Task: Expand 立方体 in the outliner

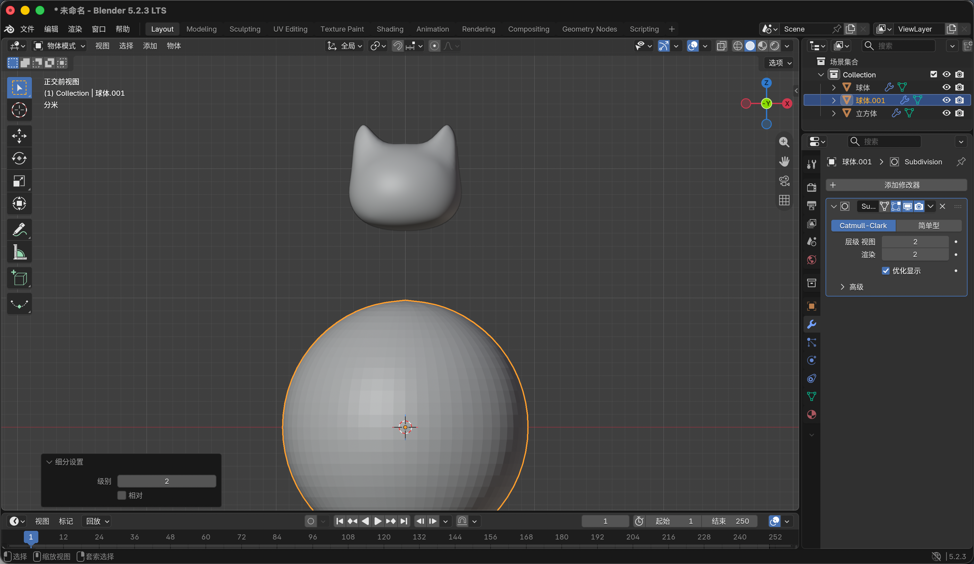Action: tap(833, 113)
